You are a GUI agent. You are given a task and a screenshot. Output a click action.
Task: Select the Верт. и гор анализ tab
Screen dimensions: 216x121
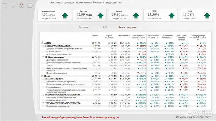pos(127,27)
